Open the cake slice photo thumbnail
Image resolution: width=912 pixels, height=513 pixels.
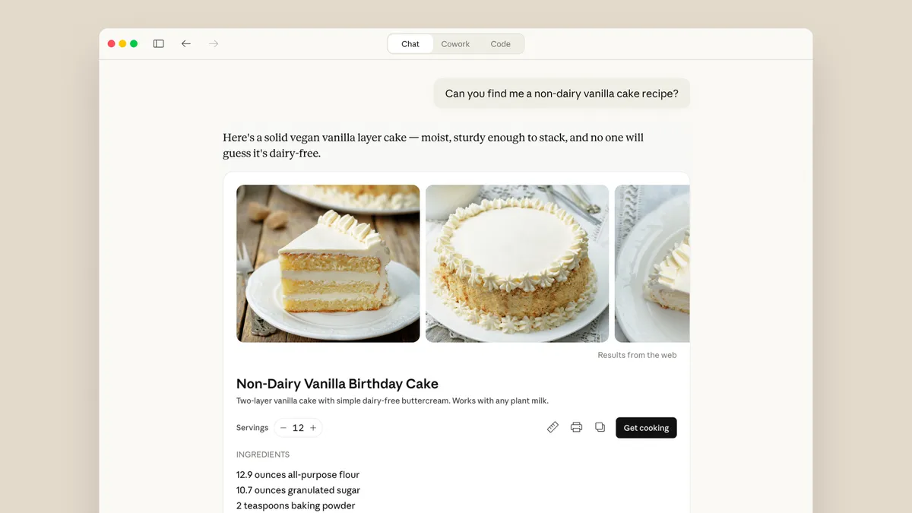click(x=328, y=264)
